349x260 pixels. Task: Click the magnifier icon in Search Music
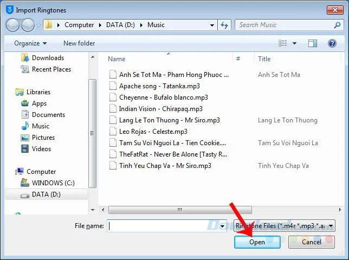point(337,25)
